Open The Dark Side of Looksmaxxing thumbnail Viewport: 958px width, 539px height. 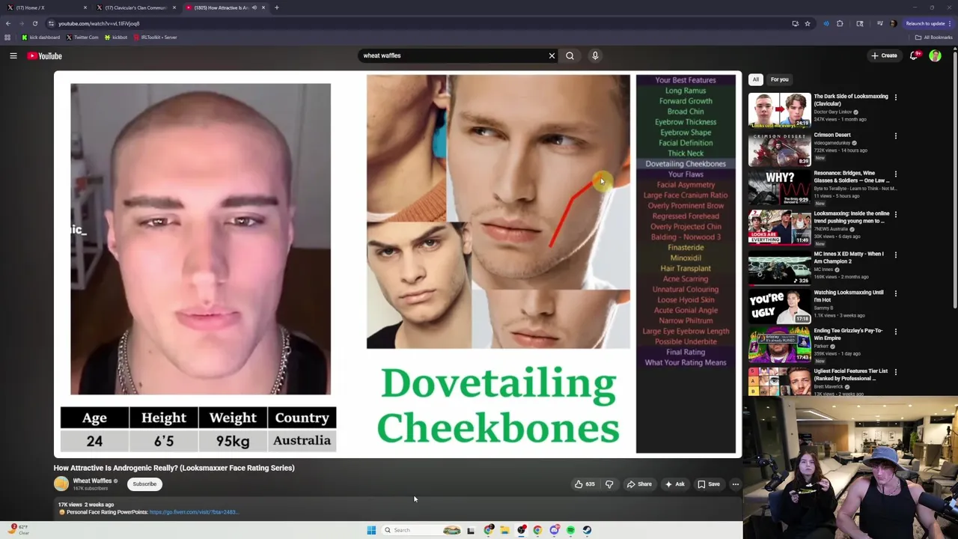click(x=779, y=111)
